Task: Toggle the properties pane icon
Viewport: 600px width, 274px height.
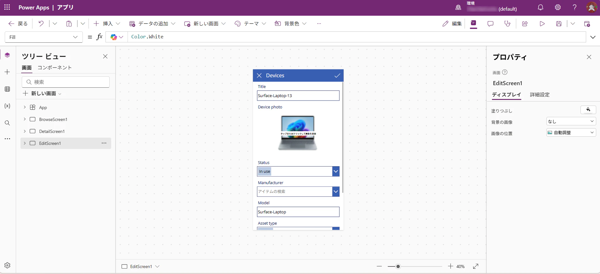Action: coord(473,24)
